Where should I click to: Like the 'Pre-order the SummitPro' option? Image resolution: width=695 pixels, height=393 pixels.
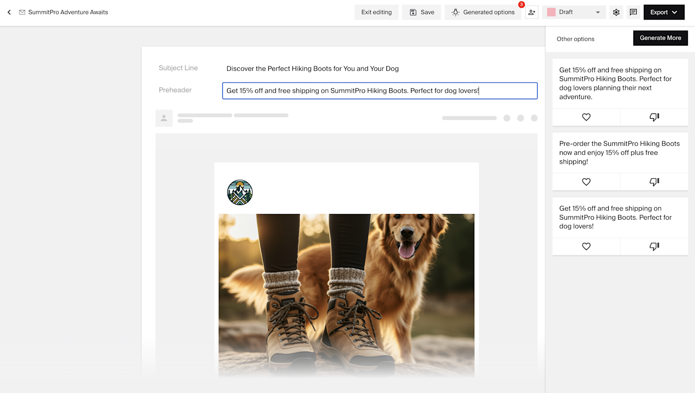(586, 182)
